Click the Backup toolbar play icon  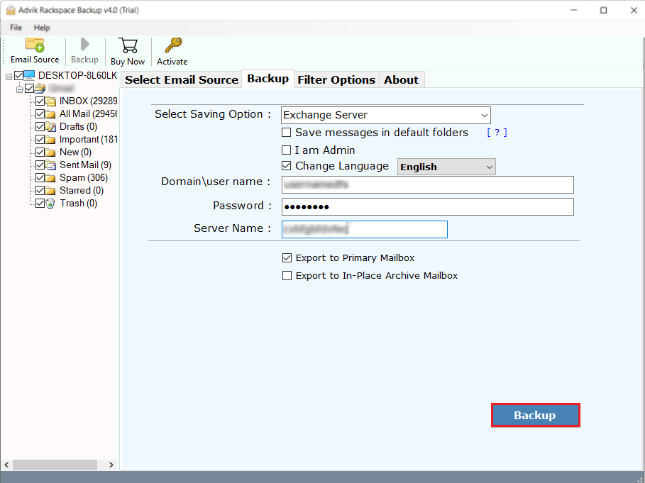[x=84, y=45]
